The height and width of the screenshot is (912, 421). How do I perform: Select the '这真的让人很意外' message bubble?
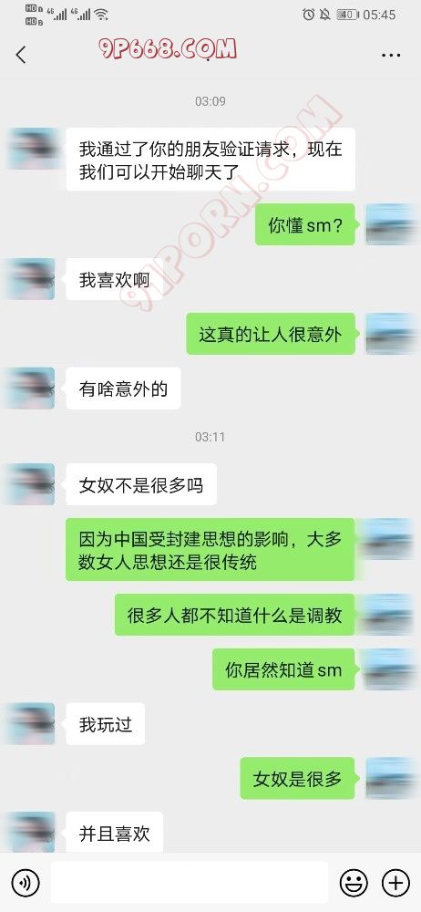[271, 334]
